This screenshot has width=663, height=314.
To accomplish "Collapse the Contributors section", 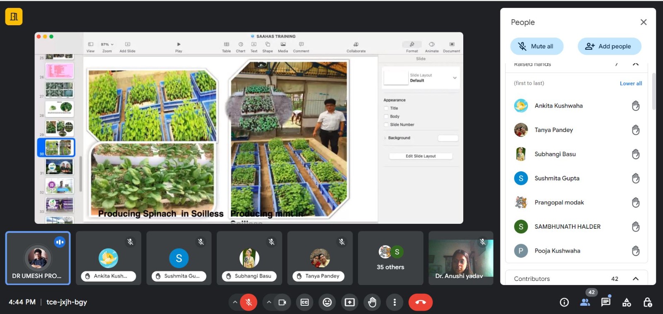I will (636, 279).
